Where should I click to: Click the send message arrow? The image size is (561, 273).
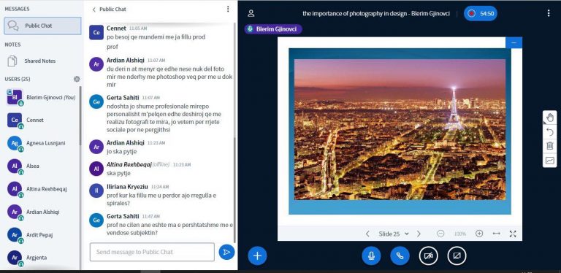226,253
